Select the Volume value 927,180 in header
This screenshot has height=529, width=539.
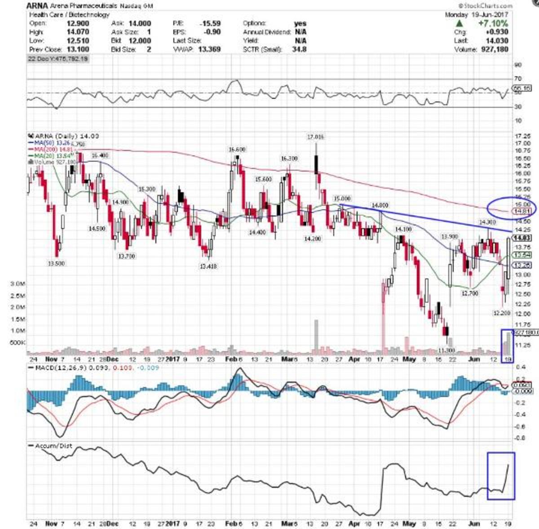pos(495,49)
